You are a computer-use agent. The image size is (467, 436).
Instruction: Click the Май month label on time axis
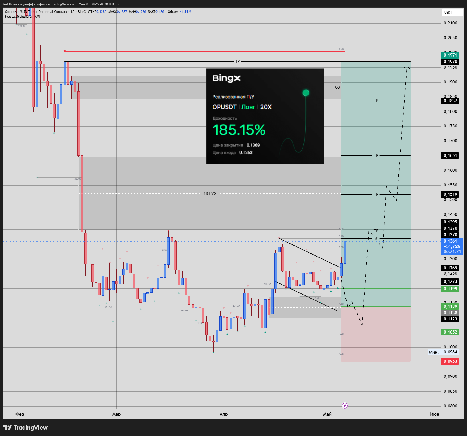pos(327,414)
